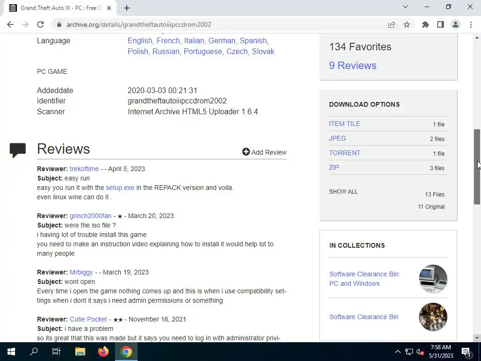Toggle Chrome side panel icon
481x361 pixels.
(x=441, y=24)
